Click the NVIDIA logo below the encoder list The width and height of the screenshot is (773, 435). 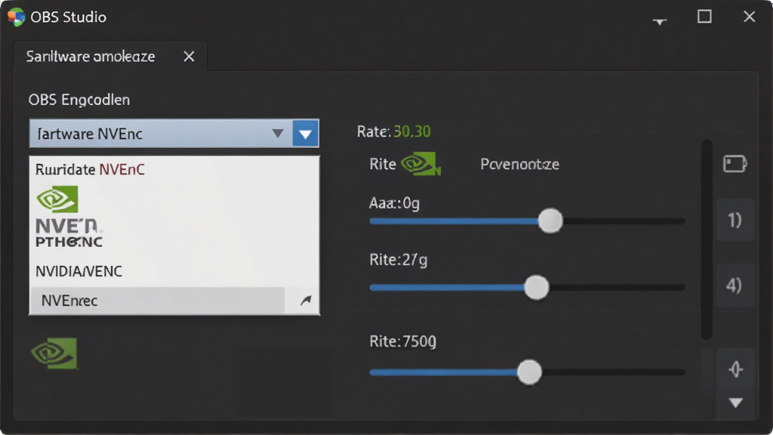point(54,353)
